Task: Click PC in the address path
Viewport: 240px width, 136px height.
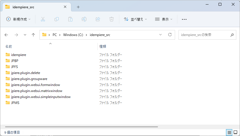Action: point(55,35)
